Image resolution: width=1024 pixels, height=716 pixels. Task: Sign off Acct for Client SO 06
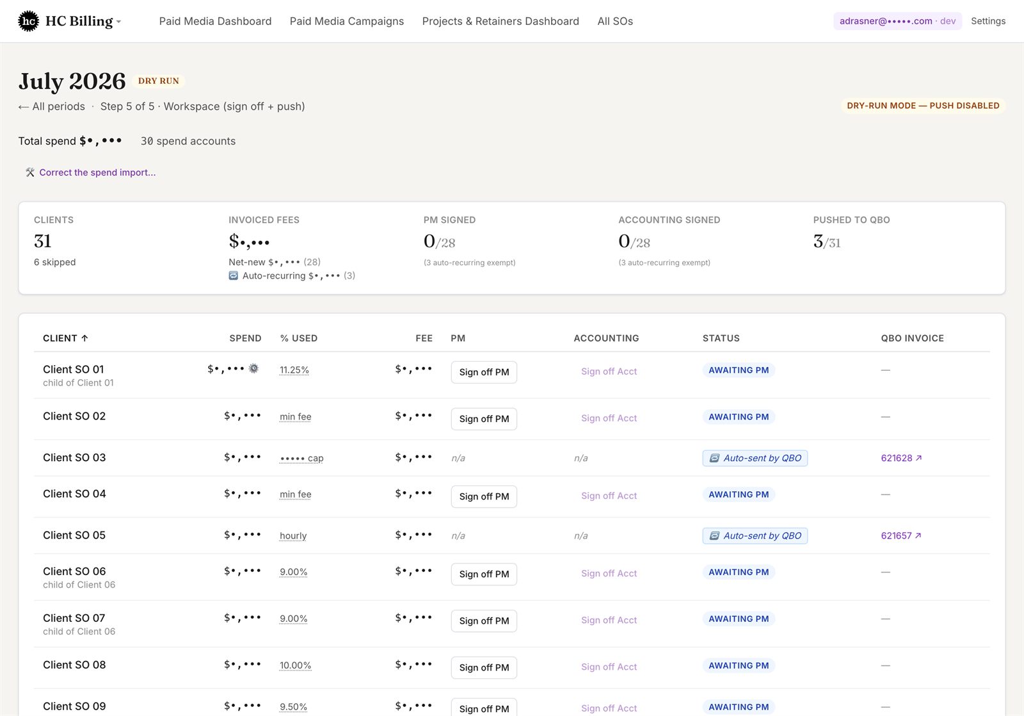(x=609, y=573)
